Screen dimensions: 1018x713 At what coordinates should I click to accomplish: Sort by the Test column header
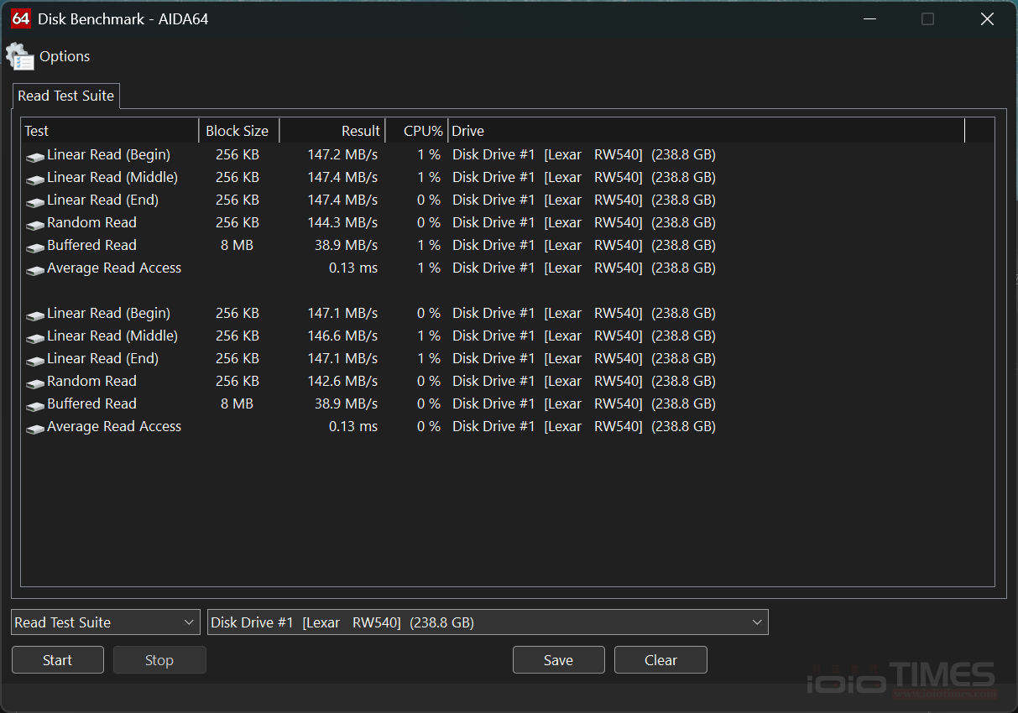pyautogui.click(x=110, y=131)
